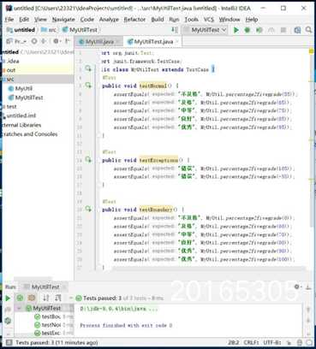This screenshot has width=316, height=349.
Task: Start debugging with the green bug icon
Action: point(247,30)
